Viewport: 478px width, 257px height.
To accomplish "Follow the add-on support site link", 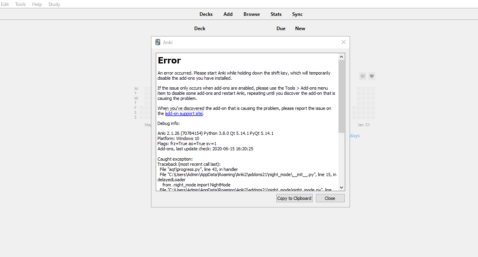I will click(184, 113).
